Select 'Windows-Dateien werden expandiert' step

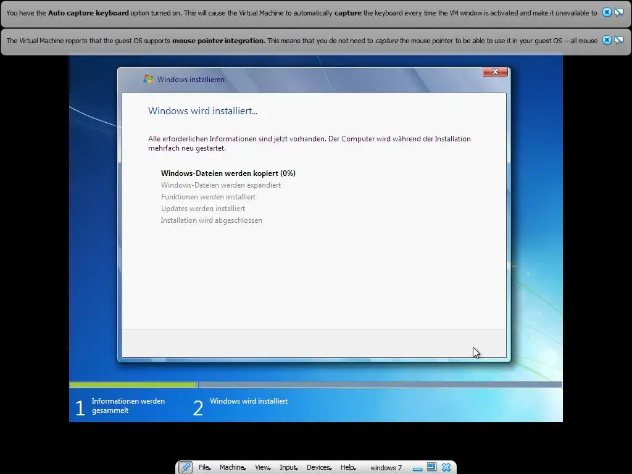tap(221, 185)
